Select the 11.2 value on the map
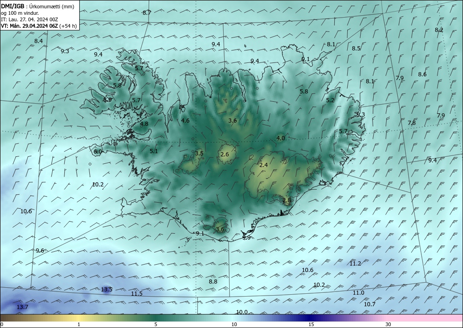463x328 pixels. coord(355,264)
